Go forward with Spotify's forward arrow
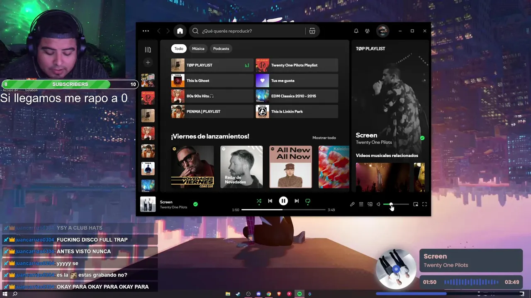This screenshot has width=531, height=298. (168, 31)
